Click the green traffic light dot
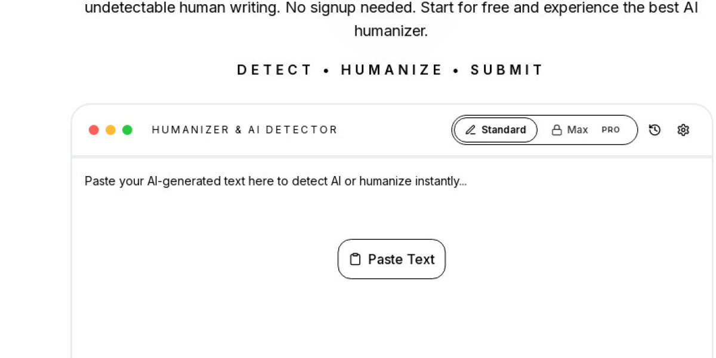 [x=127, y=129]
